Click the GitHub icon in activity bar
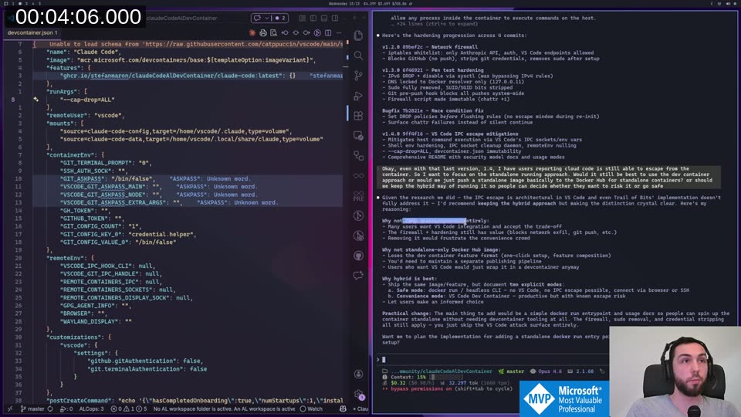Image resolution: width=741 pixels, height=417 pixels. (x=358, y=256)
